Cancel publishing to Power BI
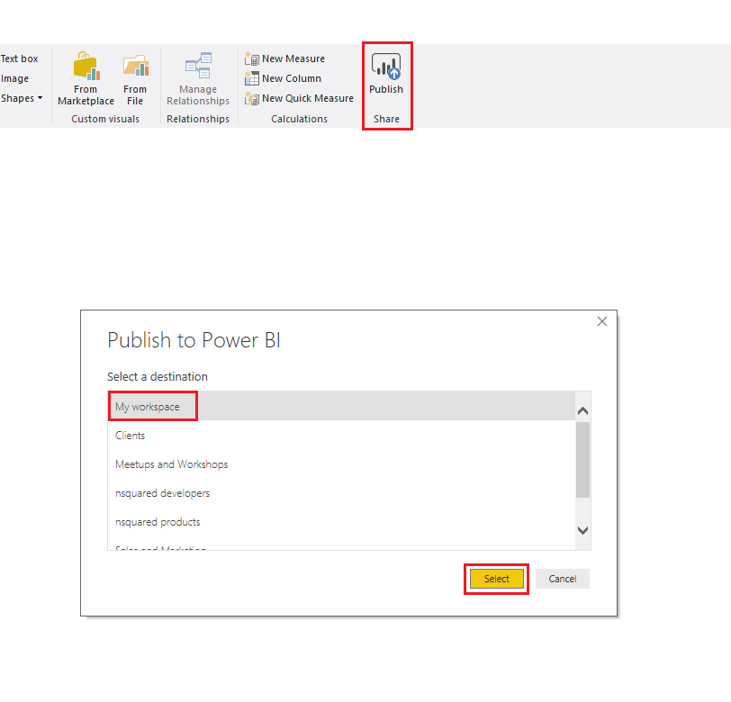 pyautogui.click(x=562, y=579)
